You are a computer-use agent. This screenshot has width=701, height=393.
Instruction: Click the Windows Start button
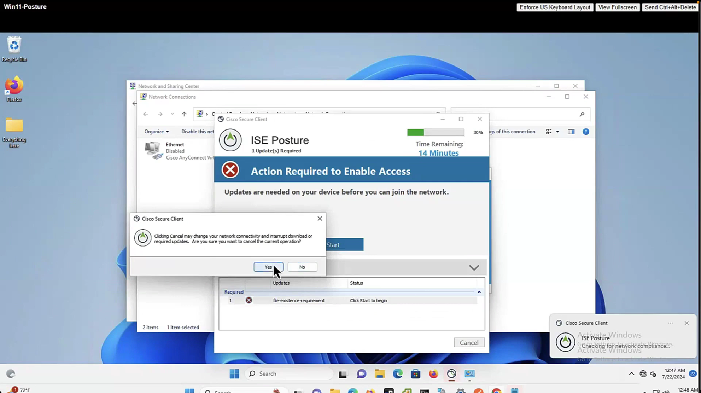[234, 374]
